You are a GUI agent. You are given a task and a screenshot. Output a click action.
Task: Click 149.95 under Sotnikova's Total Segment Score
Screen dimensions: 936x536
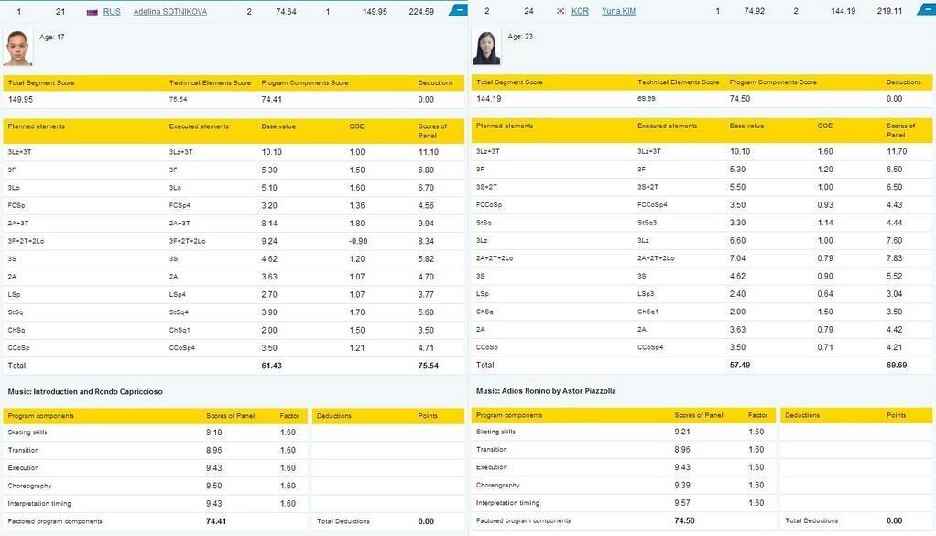(21, 100)
